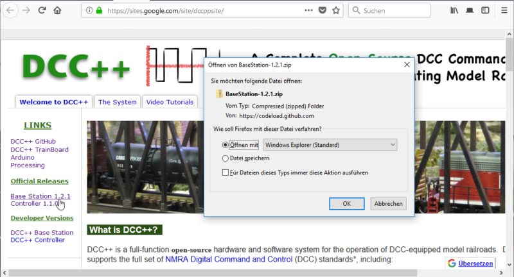The height and width of the screenshot is (277, 514).
Task: Click the 'Base Station 1.2.1' release link
Action: (x=40, y=196)
